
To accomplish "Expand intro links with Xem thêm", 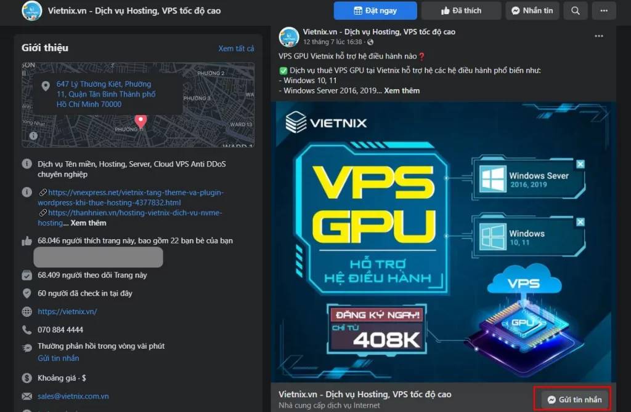I will 89,223.
